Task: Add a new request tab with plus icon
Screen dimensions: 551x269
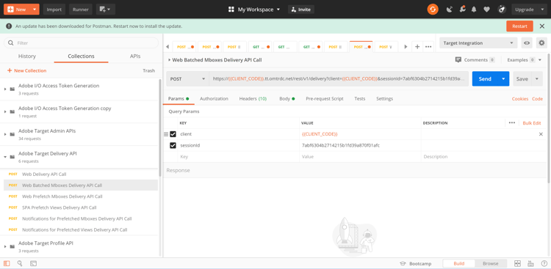Action: 417,47
